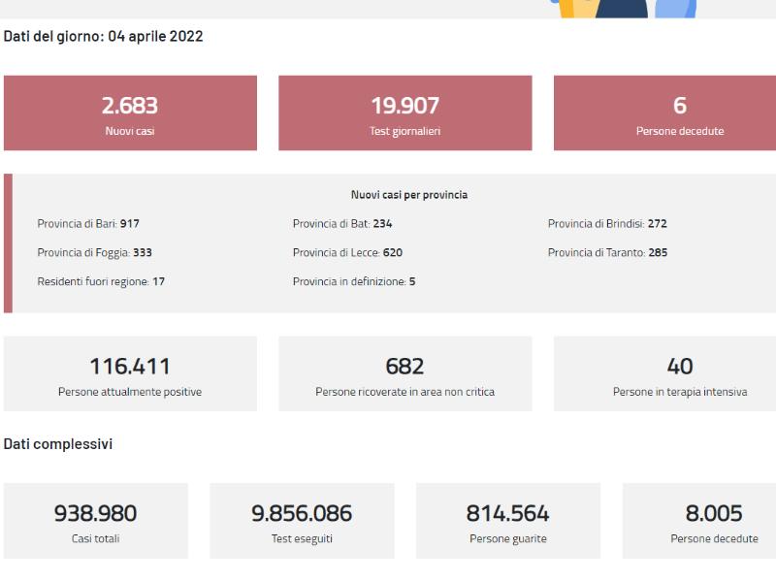Select Provincia di Bari: 917 entry
The width and height of the screenshot is (776, 581).
click(88, 224)
